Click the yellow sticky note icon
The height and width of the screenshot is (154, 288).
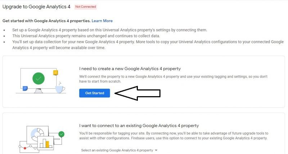[55, 73]
